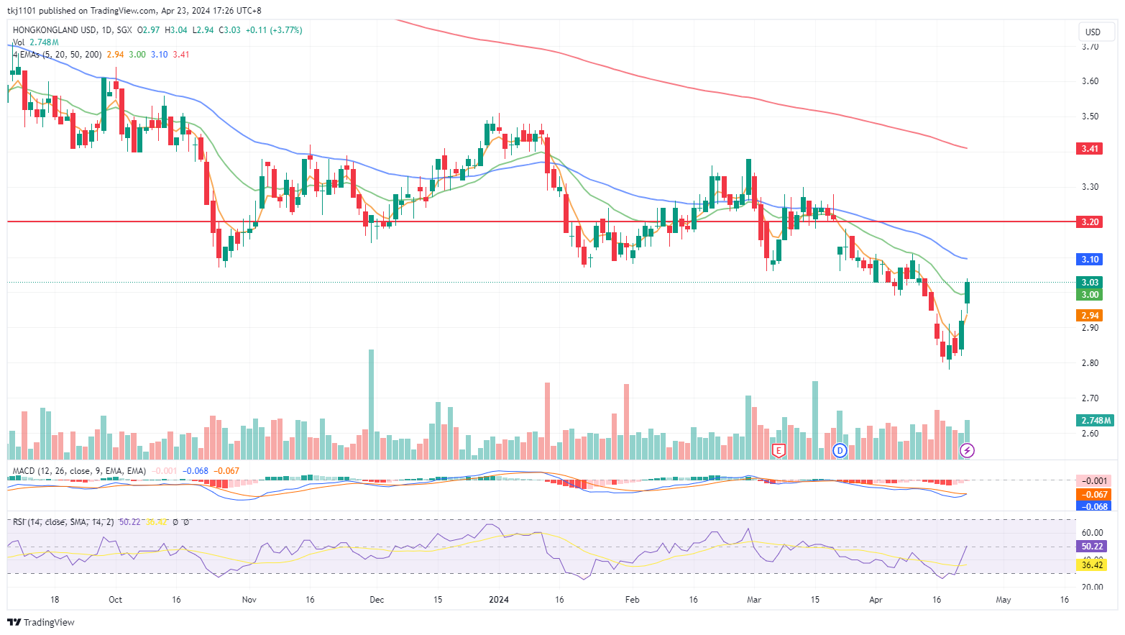Click the Apr label on time axis
The image size is (1125, 635).
[x=876, y=600]
